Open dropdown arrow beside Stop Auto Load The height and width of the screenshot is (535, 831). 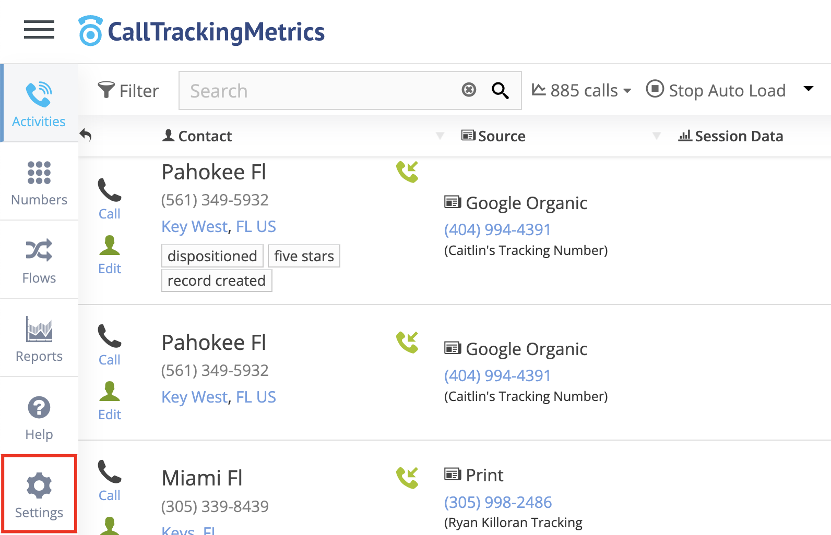pyautogui.click(x=808, y=89)
